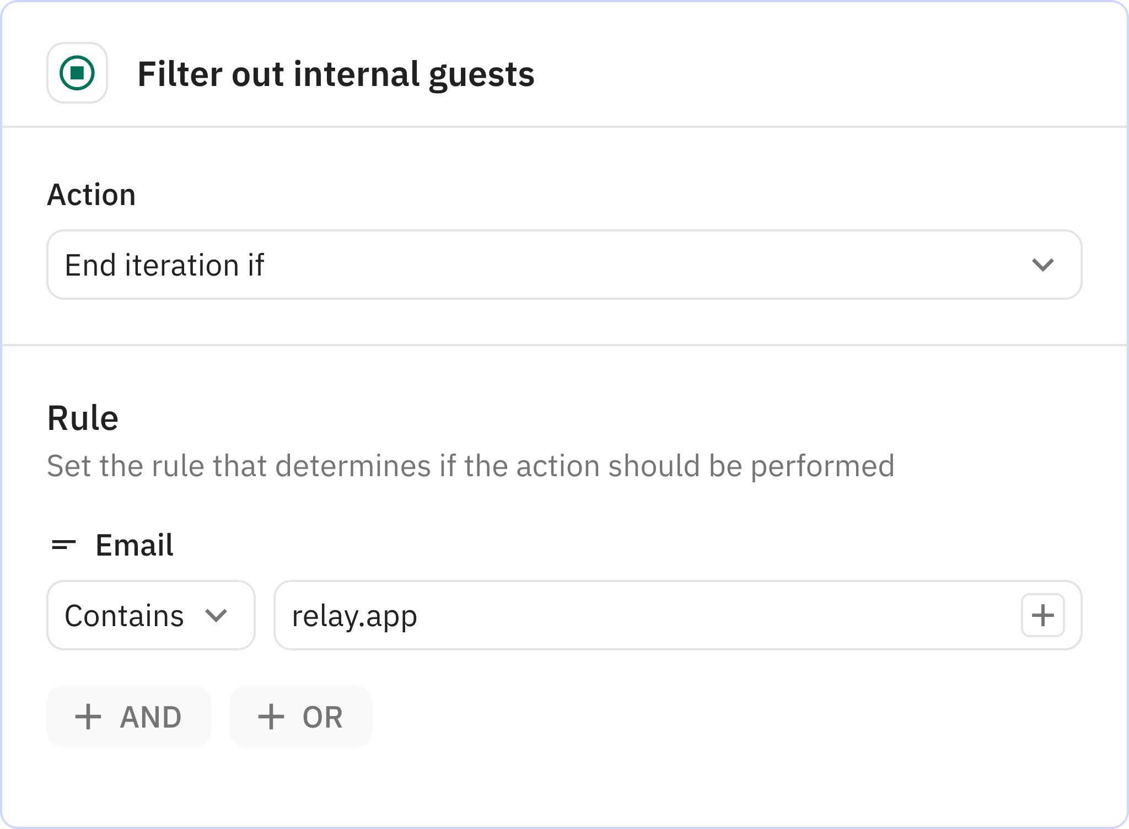Click the chevron on the Action selector

[1044, 265]
